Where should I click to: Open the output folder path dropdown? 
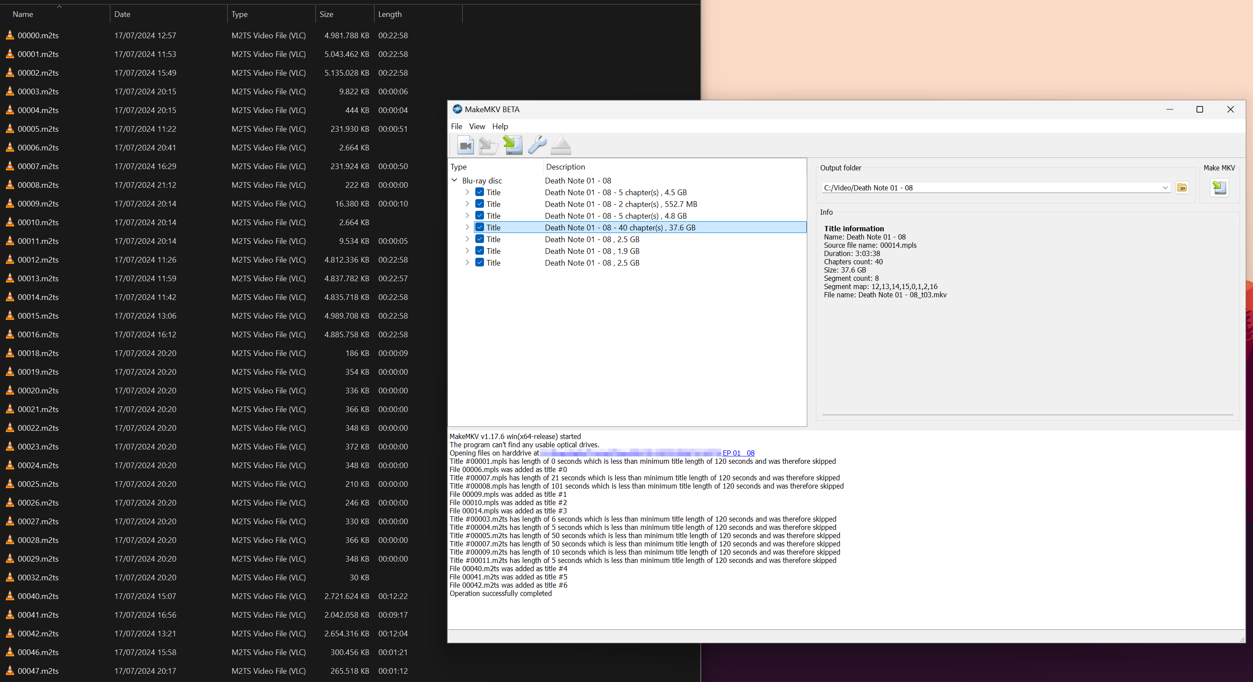pos(1165,187)
